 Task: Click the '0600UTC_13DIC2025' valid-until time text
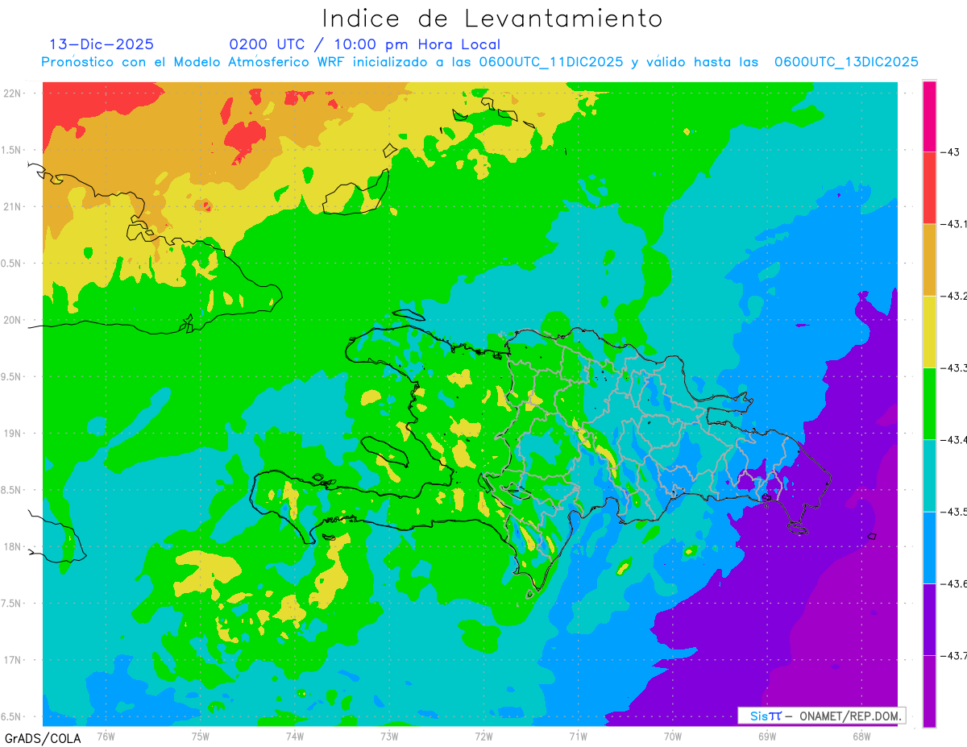[x=846, y=62]
